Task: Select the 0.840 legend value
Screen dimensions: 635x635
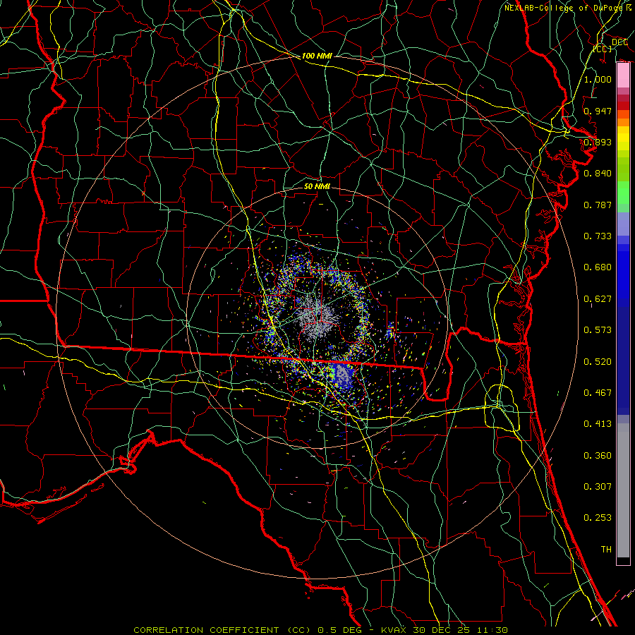Action: coord(598,174)
